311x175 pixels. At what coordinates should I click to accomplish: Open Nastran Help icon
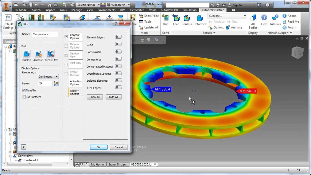point(264,18)
